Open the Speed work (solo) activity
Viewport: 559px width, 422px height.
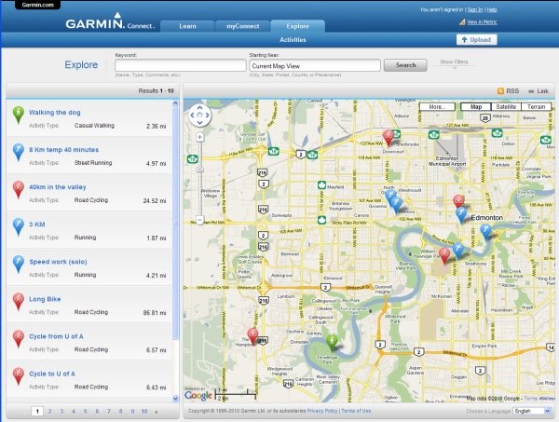pyautogui.click(x=58, y=262)
